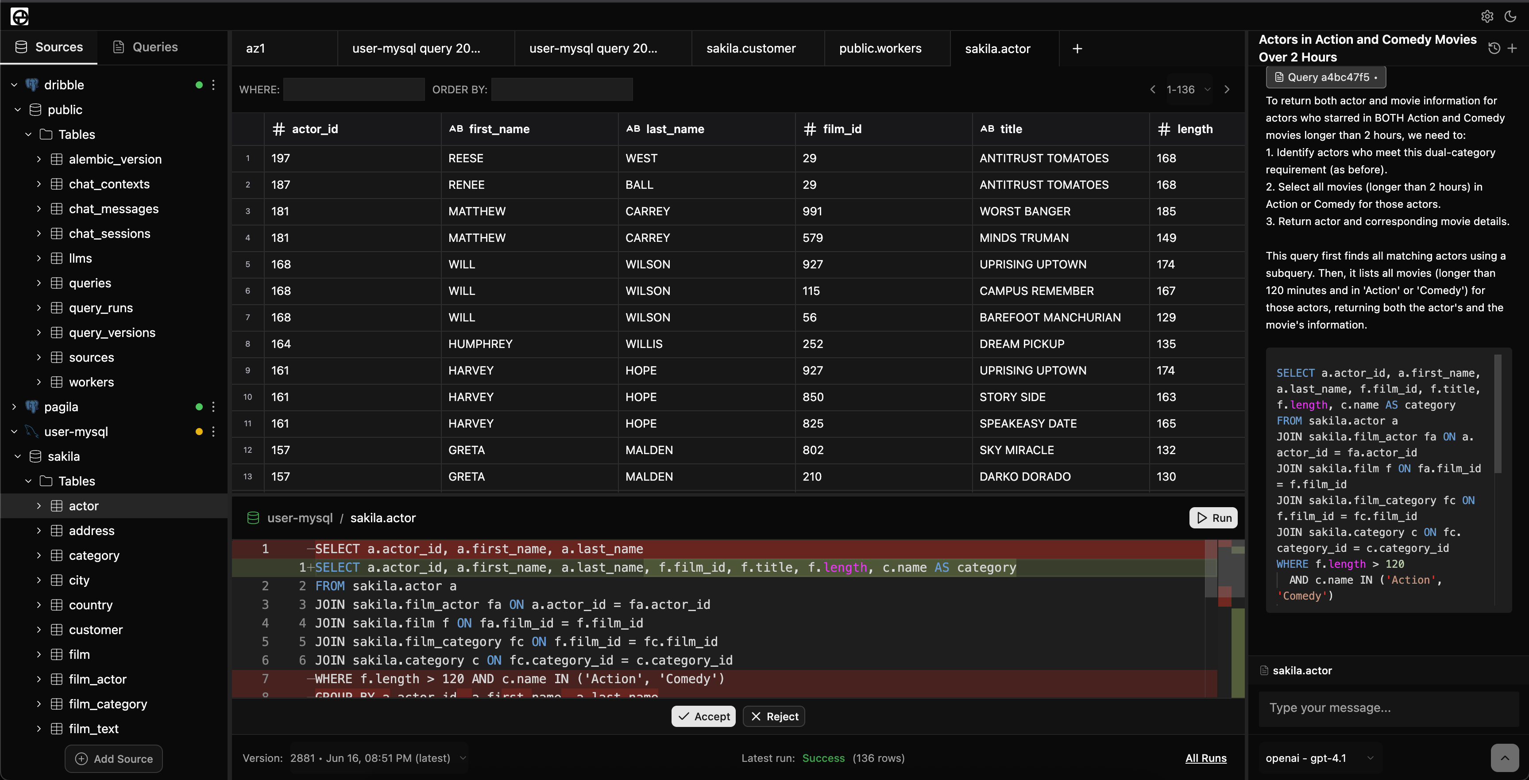Collapse the user-mysql source
Viewport: 1529px width, 780px height.
coord(14,432)
